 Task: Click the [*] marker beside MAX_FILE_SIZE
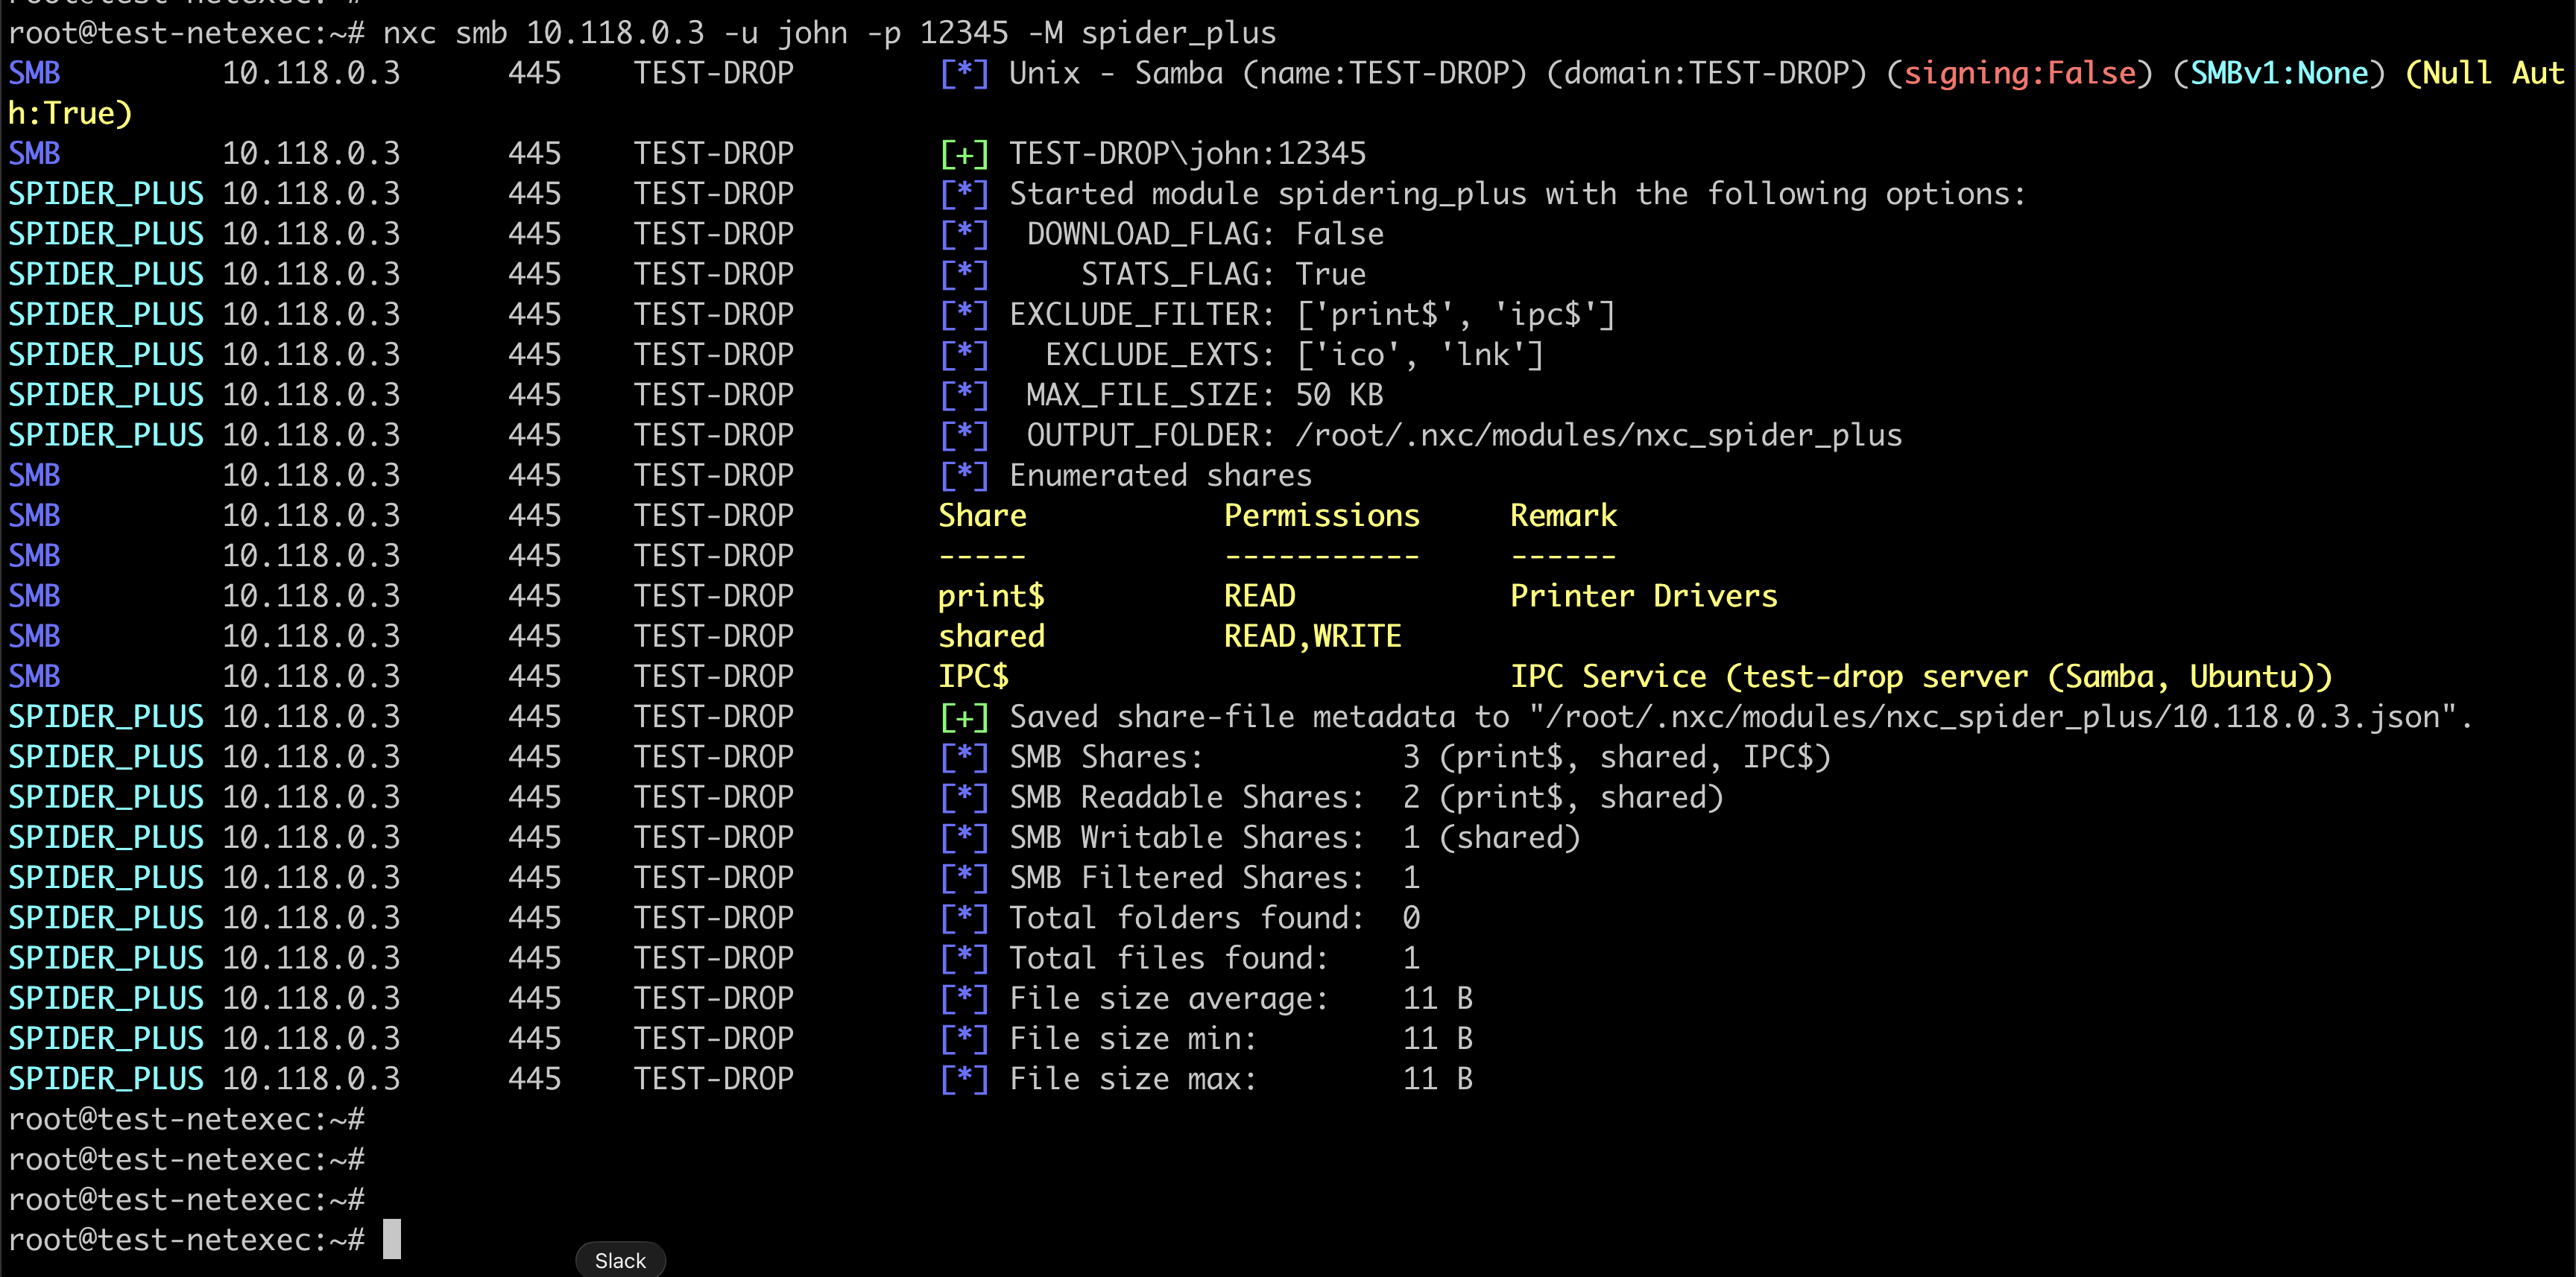tap(964, 395)
